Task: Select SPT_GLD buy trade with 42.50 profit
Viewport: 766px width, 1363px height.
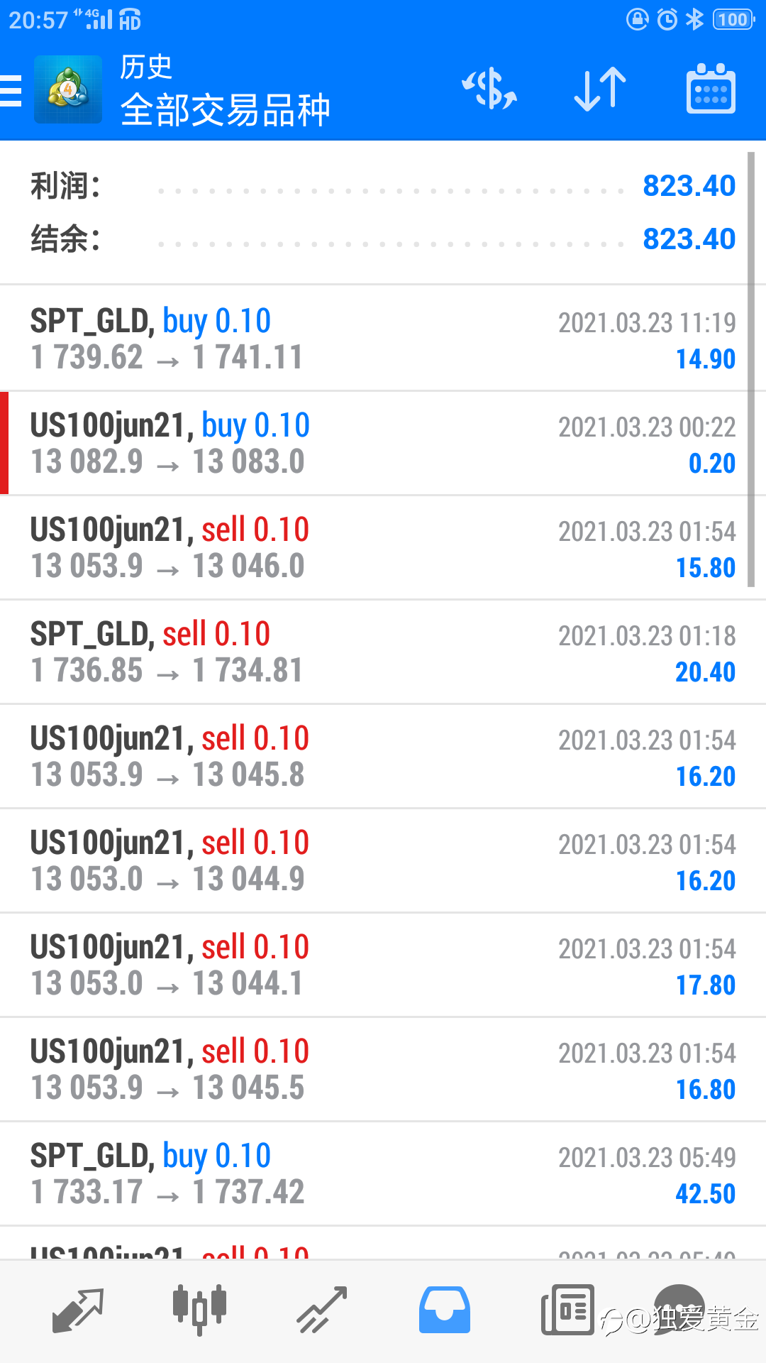Action: [x=383, y=1173]
